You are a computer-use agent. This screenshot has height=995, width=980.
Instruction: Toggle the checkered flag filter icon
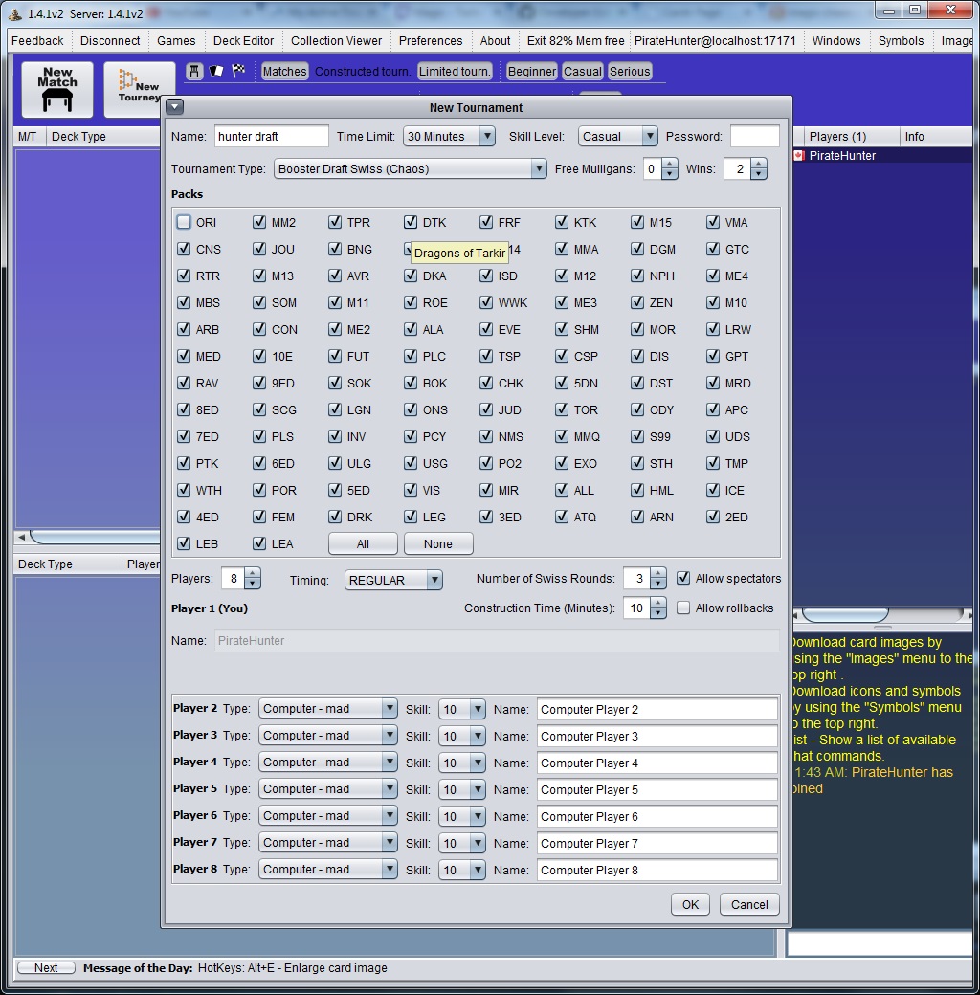point(238,71)
